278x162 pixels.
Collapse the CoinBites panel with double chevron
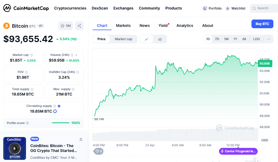(x=81, y=139)
